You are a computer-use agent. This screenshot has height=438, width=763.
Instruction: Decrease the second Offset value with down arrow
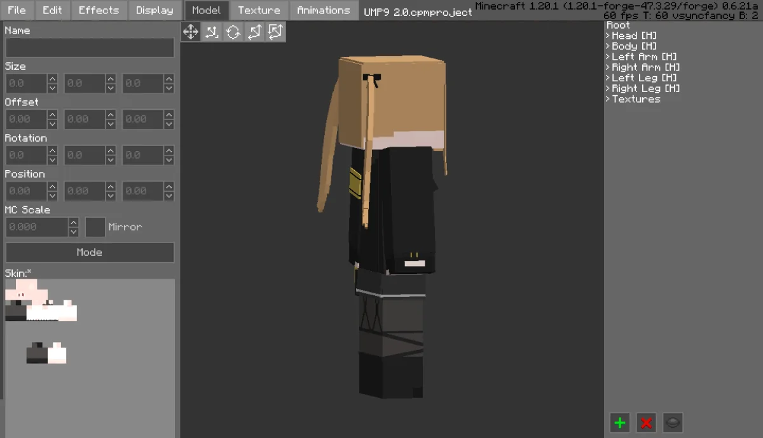pos(111,124)
